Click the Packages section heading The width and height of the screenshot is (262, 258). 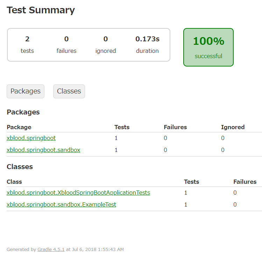click(x=23, y=112)
